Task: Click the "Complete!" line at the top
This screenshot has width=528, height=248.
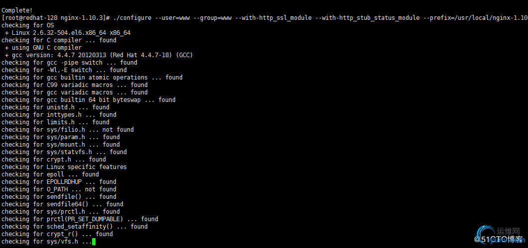Action: tap(17, 10)
